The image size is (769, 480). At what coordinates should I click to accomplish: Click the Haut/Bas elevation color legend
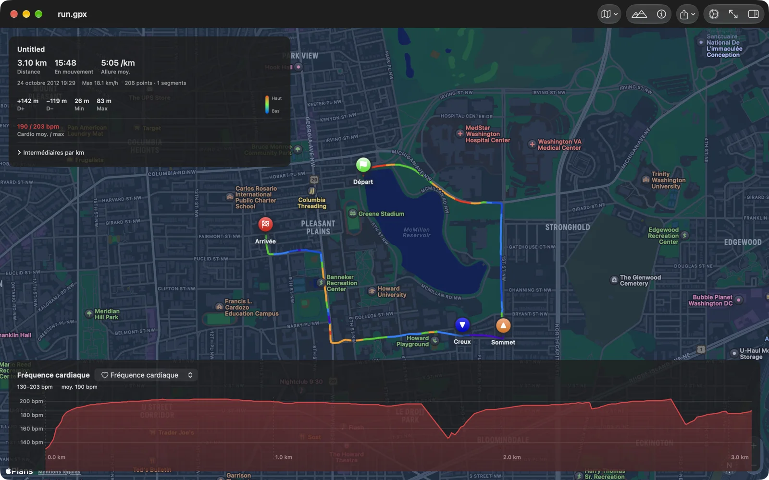click(x=273, y=105)
